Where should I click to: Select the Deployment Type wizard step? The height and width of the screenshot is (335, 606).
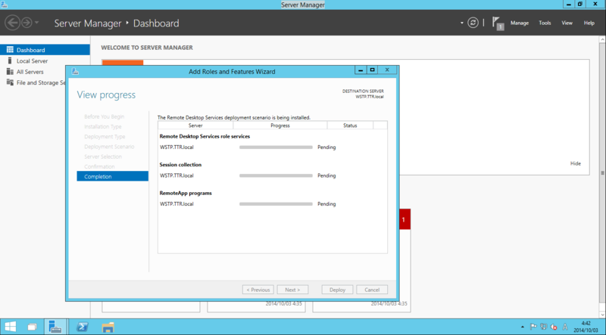(x=105, y=136)
